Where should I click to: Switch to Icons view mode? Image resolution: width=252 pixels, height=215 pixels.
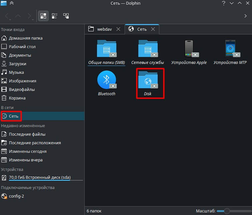coord(43,16)
